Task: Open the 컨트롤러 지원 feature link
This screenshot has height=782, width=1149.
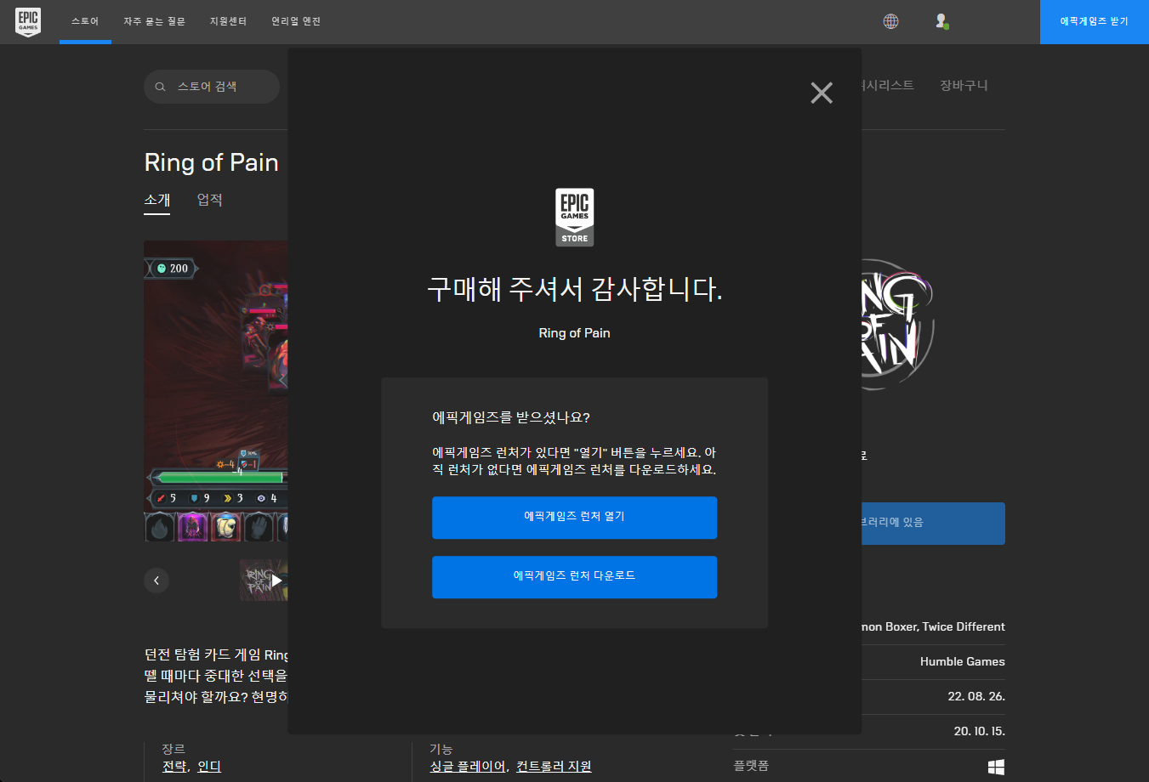Action: pyautogui.click(x=554, y=767)
